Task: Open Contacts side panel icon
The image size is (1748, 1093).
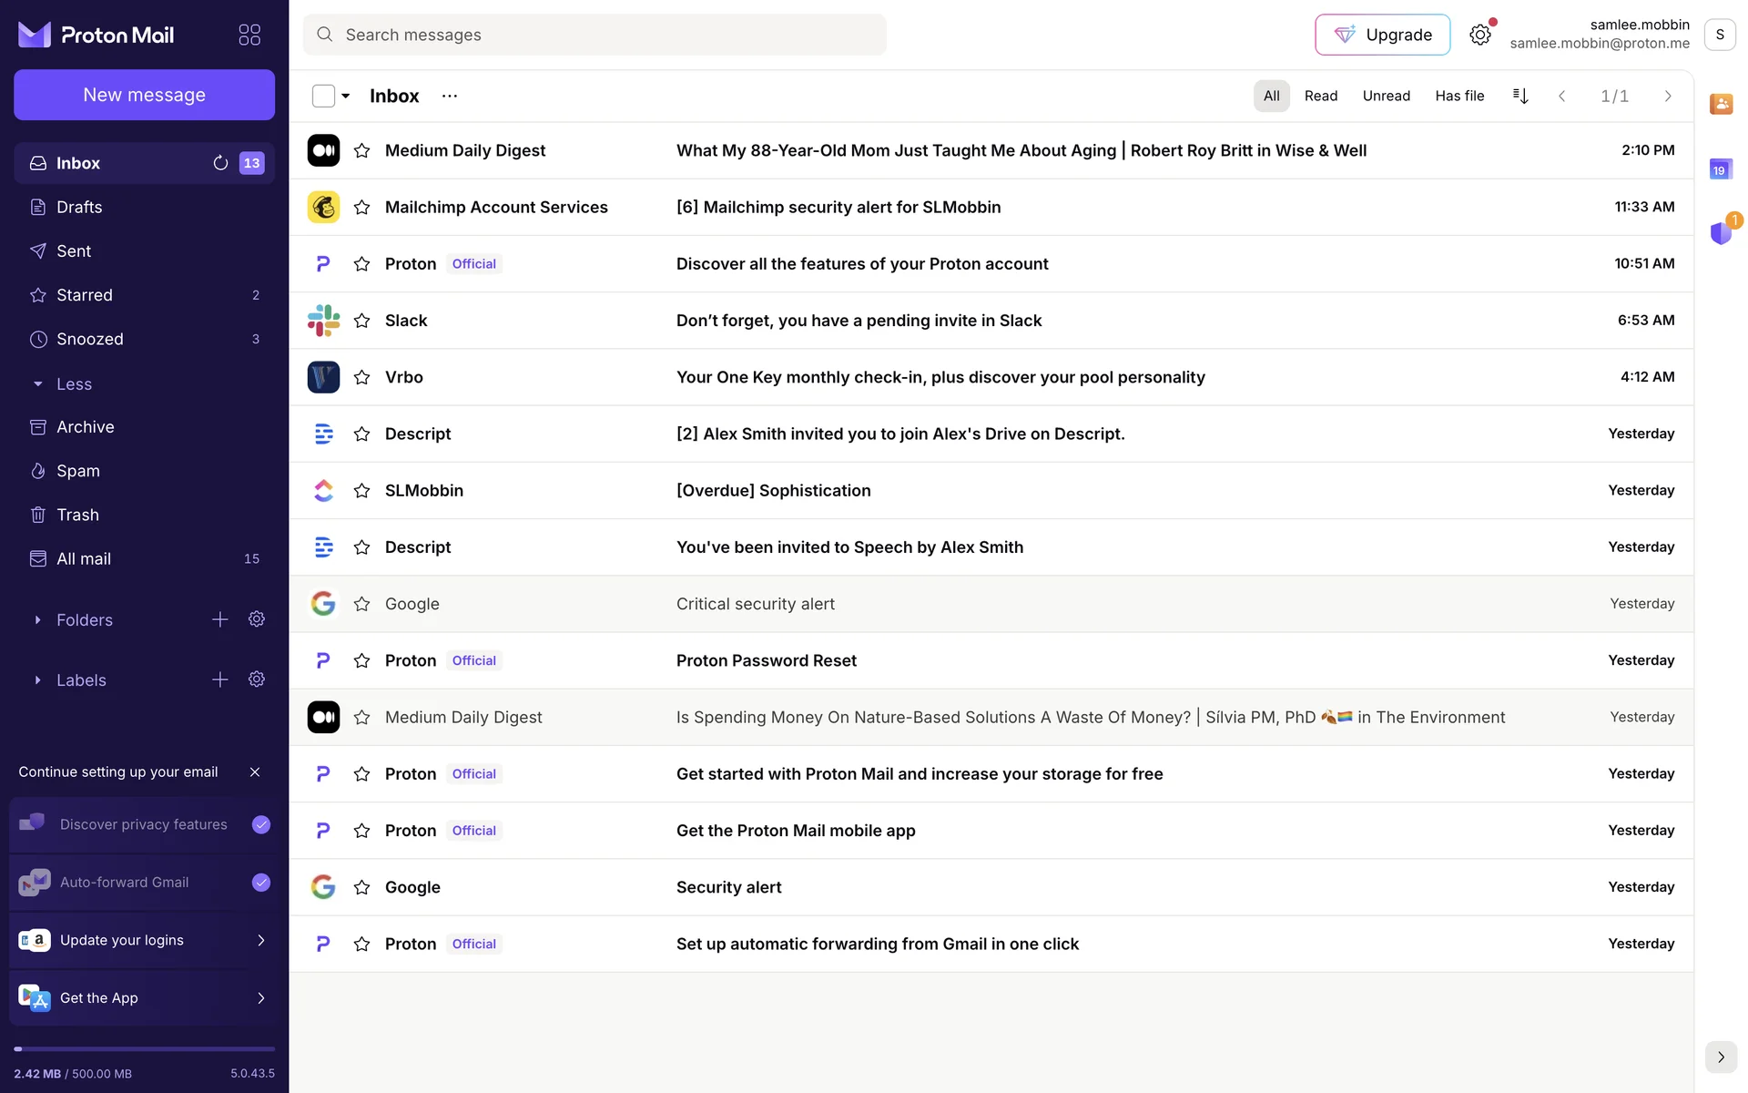Action: (1721, 104)
